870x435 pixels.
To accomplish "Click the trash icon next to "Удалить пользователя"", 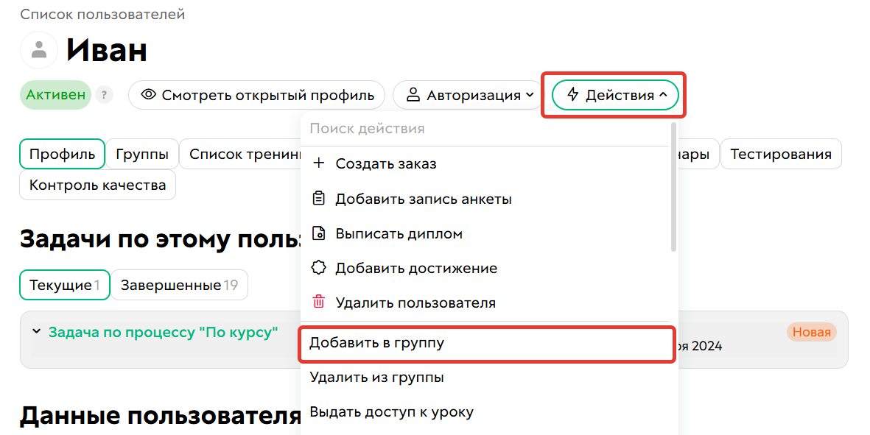I will tap(318, 303).
